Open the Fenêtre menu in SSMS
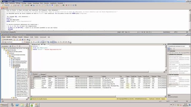191x107 pixels. (36, 37)
